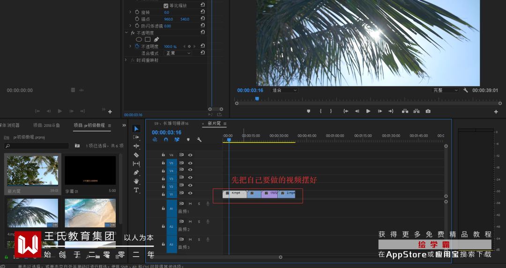Switch to the 59、长难句精讲16 sequence tab

pyautogui.click(x=171, y=123)
